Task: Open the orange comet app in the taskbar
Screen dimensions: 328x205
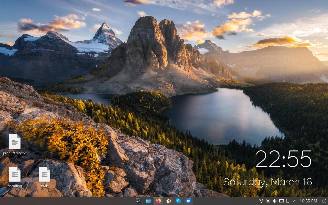Action: click(168, 201)
